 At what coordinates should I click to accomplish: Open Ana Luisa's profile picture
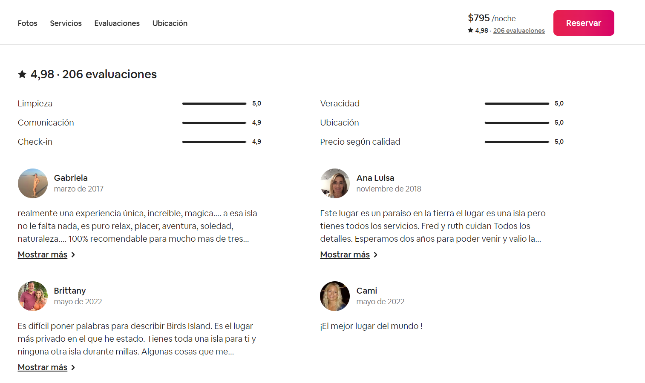(x=335, y=183)
